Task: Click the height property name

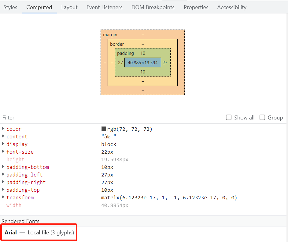Action: click(x=15, y=159)
